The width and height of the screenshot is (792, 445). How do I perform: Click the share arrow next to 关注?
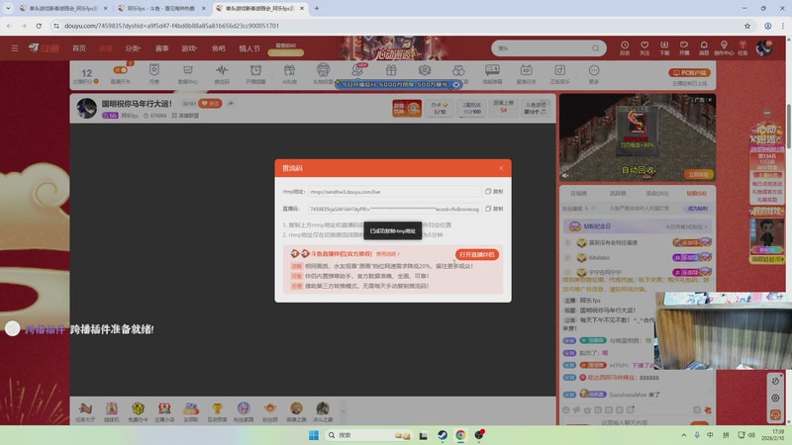pos(231,104)
